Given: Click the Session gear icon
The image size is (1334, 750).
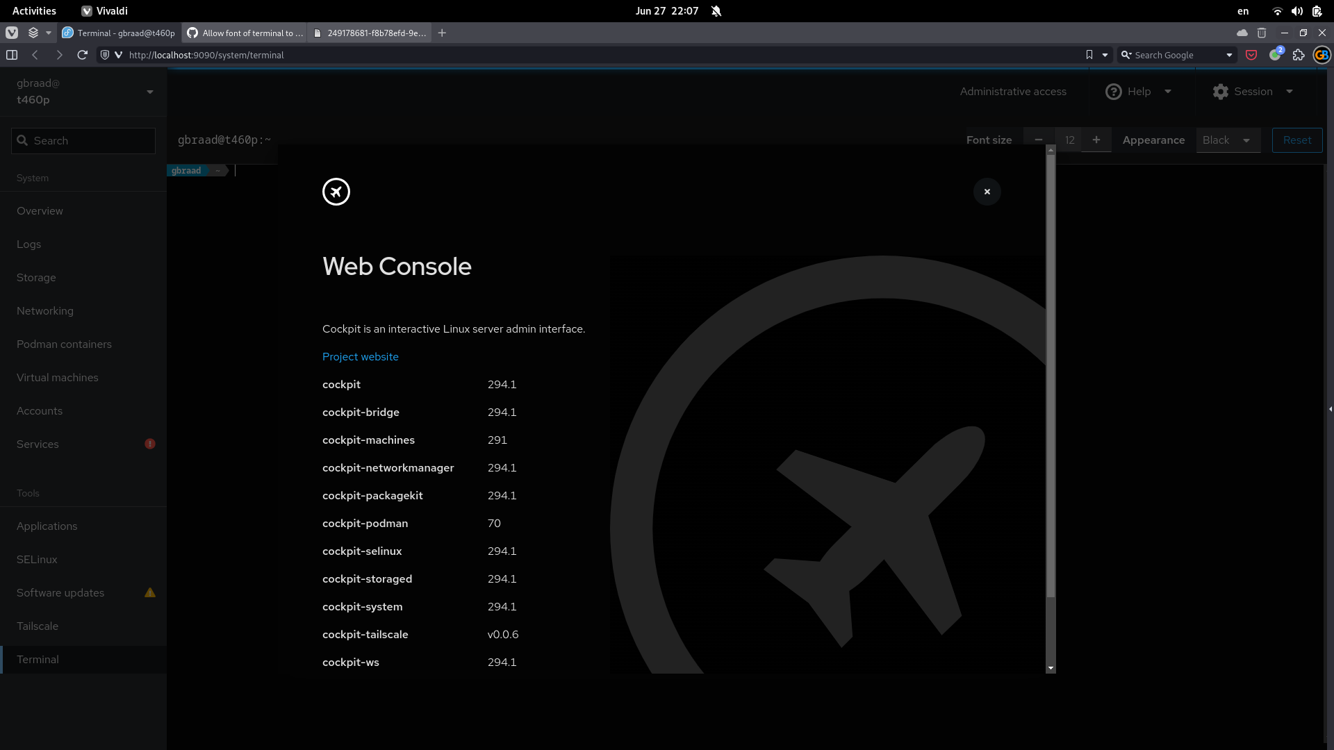Looking at the screenshot, I should [1220, 91].
